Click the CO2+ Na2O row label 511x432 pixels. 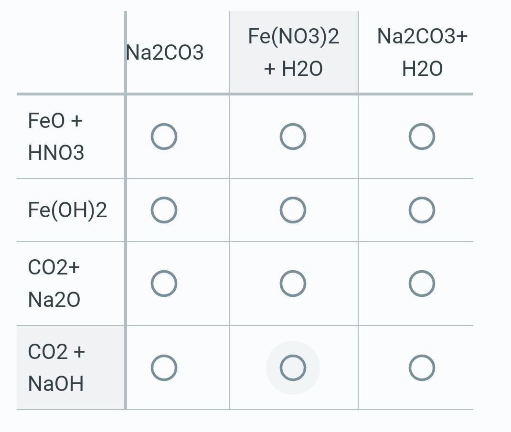[x=54, y=284]
